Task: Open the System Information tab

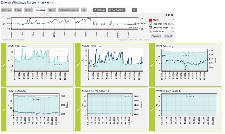Action: (x=69, y=10)
